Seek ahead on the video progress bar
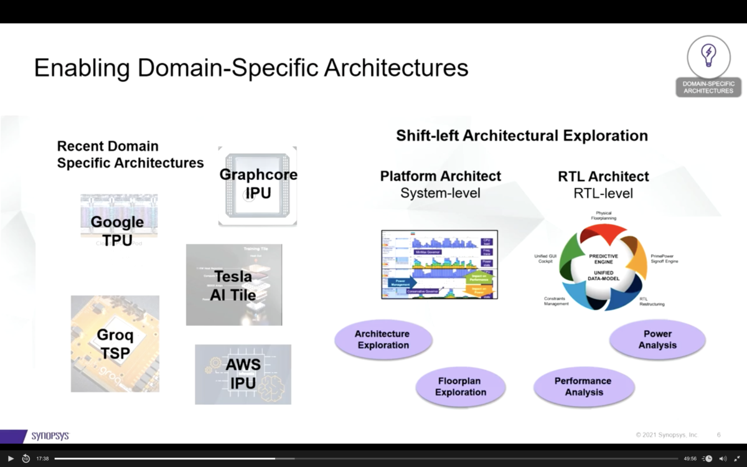The image size is (747, 467). click(x=436, y=458)
